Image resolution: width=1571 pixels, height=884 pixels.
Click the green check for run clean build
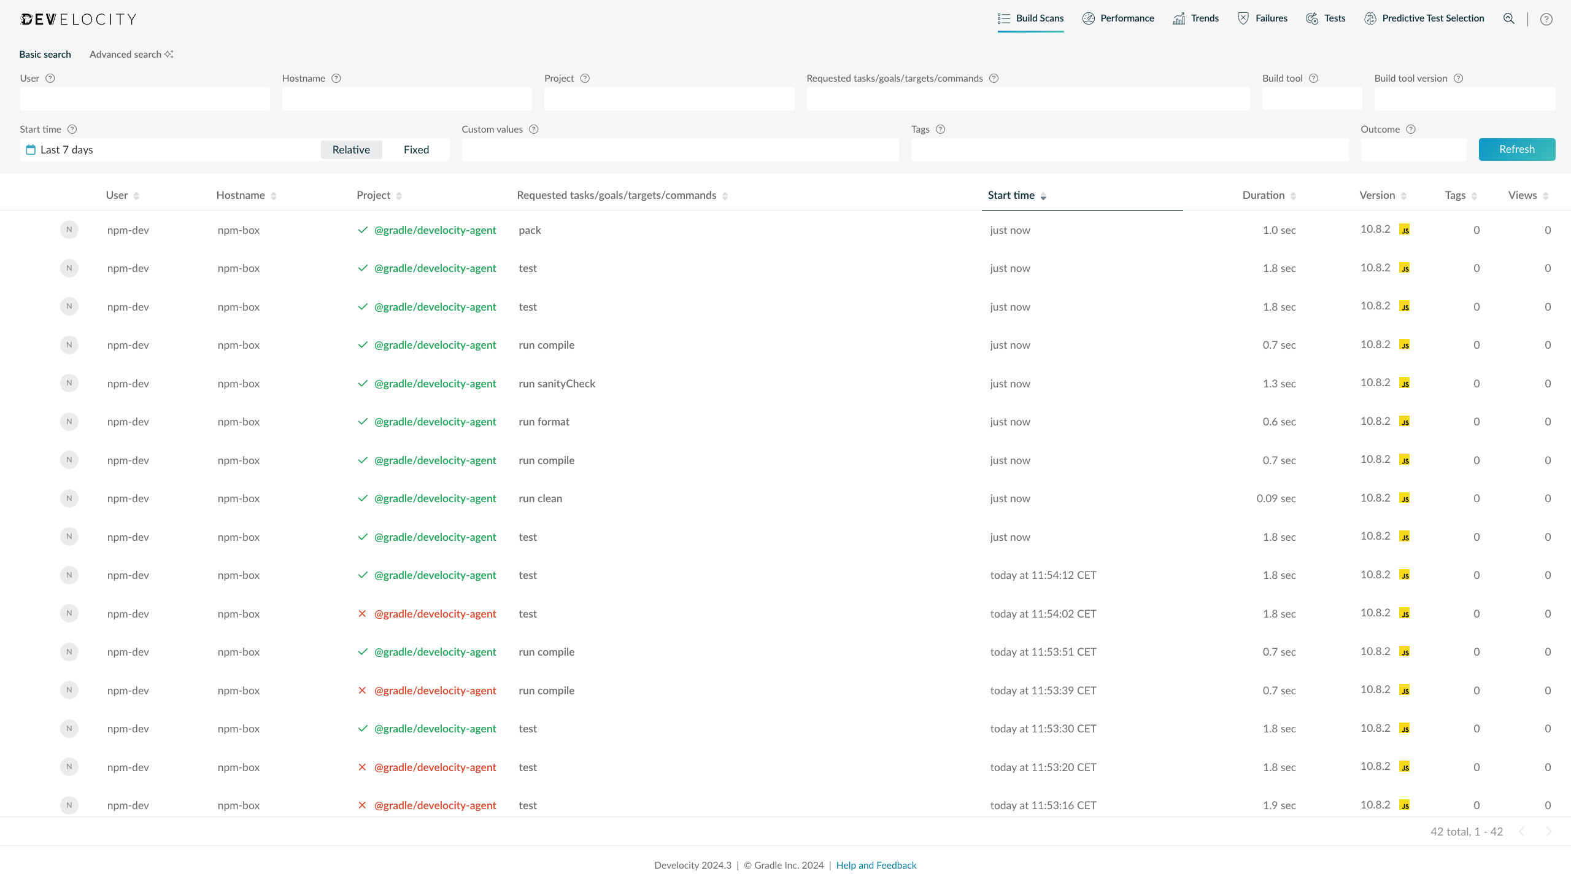[x=363, y=498]
